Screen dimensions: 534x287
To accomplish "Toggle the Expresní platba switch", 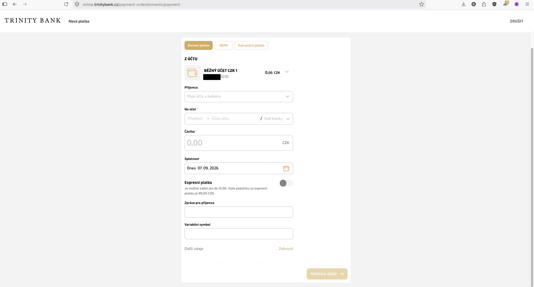I will (x=286, y=183).
